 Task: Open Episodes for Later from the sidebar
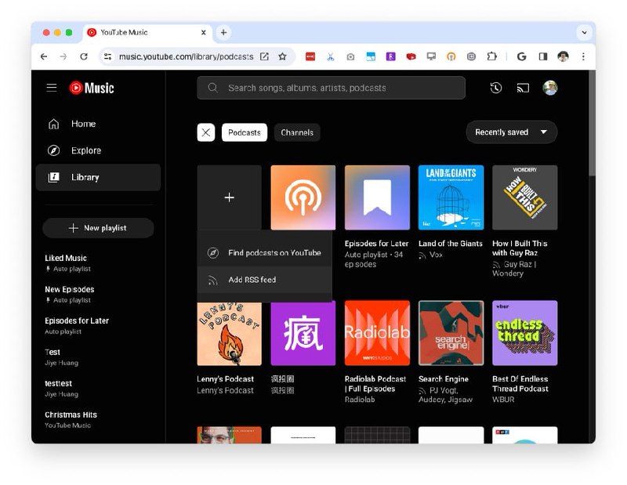pyautogui.click(x=75, y=320)
